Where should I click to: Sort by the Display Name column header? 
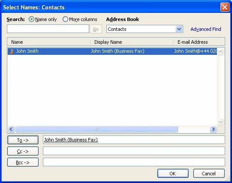132,42
